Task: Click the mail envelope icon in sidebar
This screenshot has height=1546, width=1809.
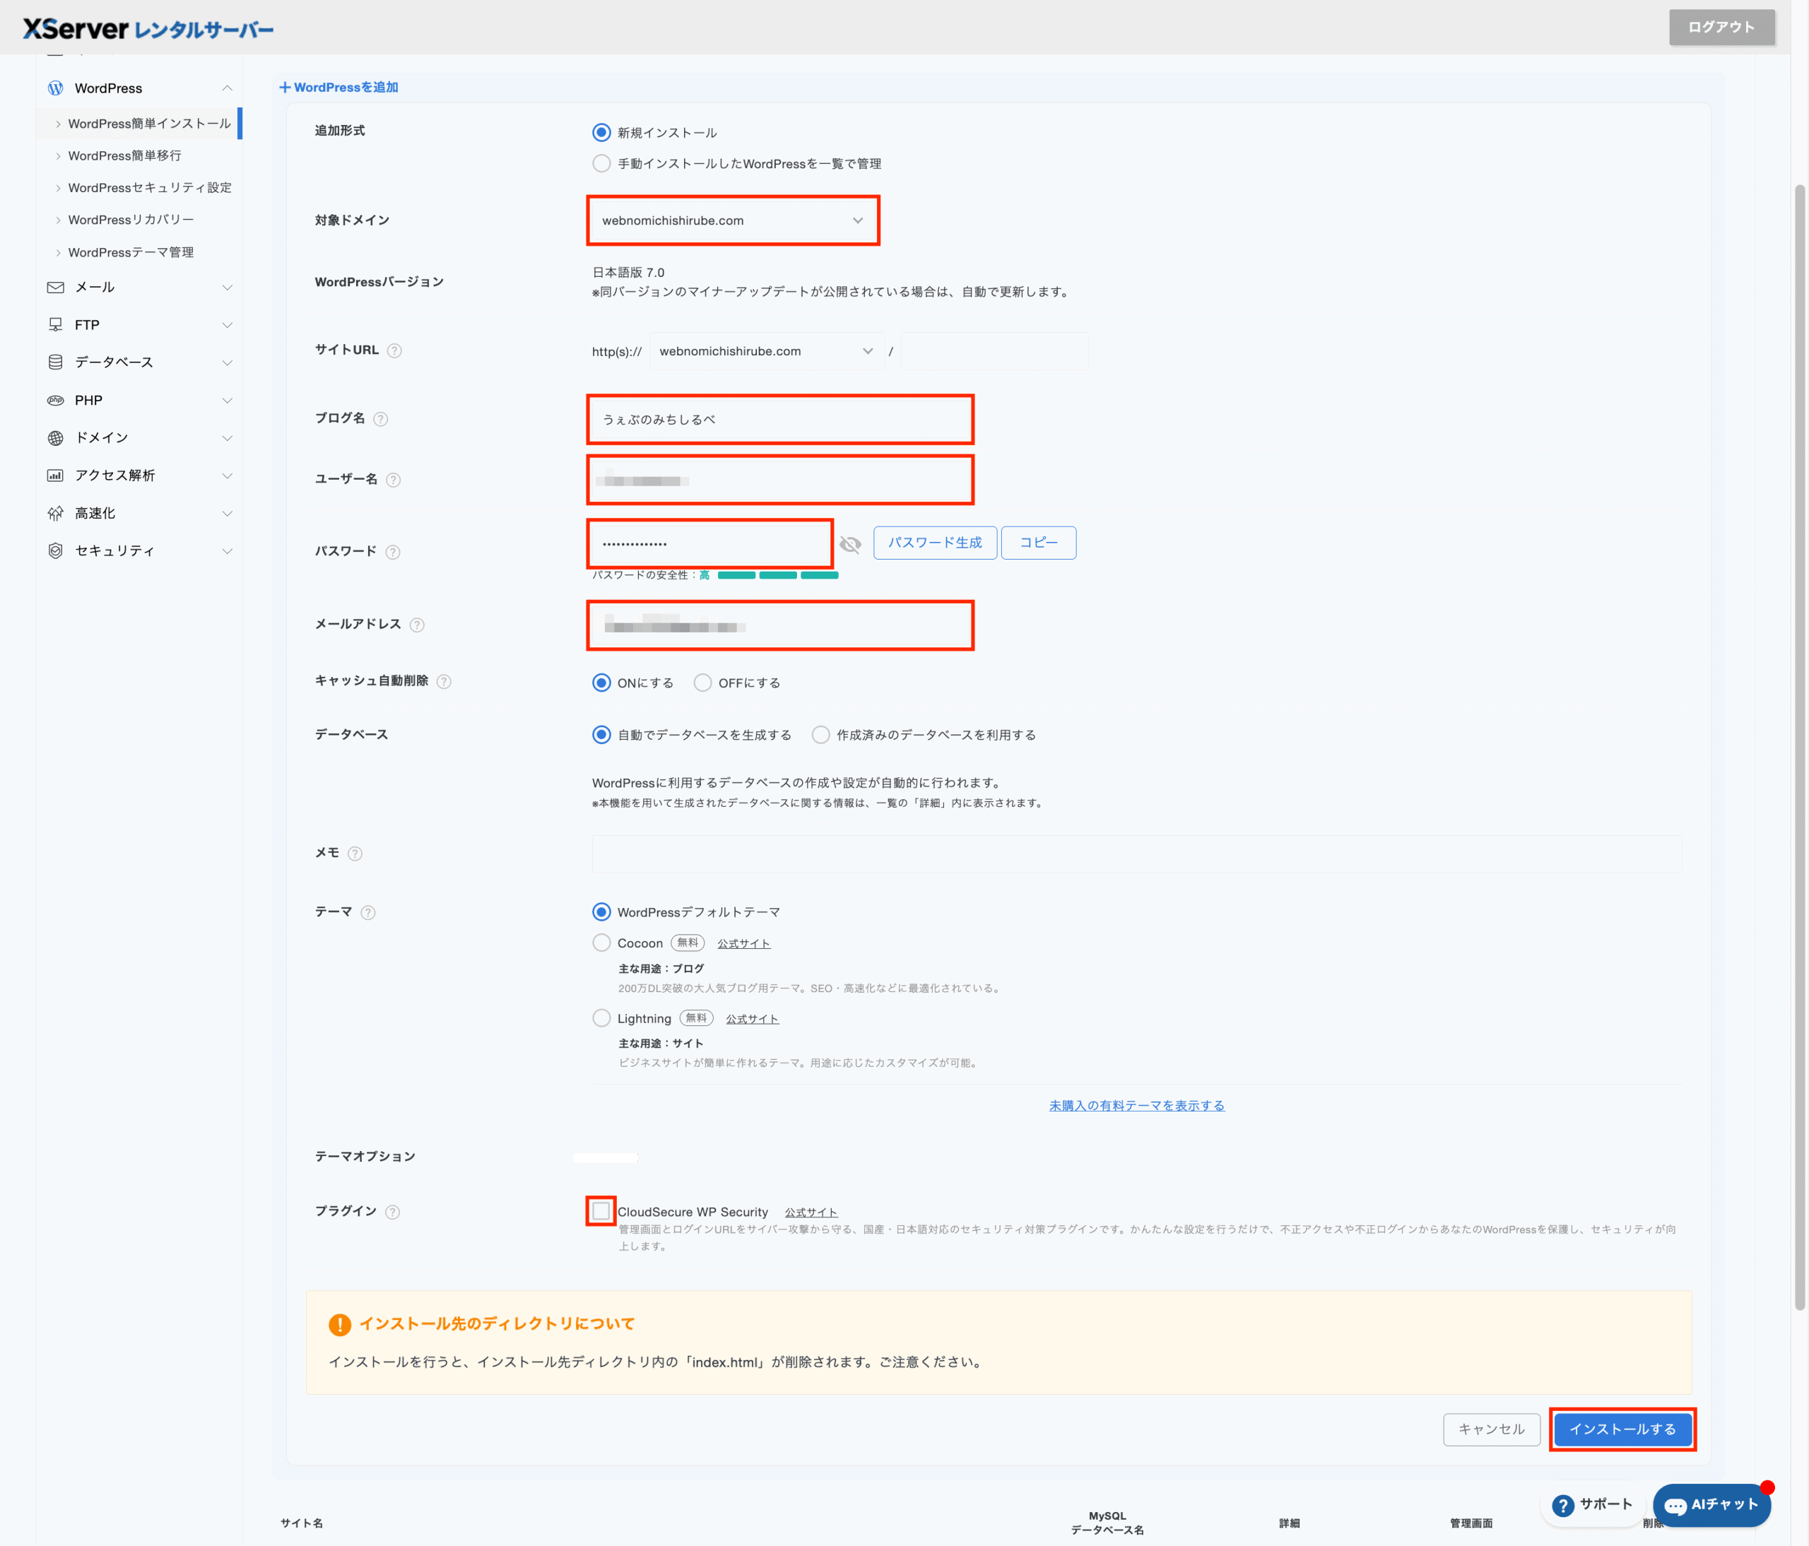Action: [56, 287]
